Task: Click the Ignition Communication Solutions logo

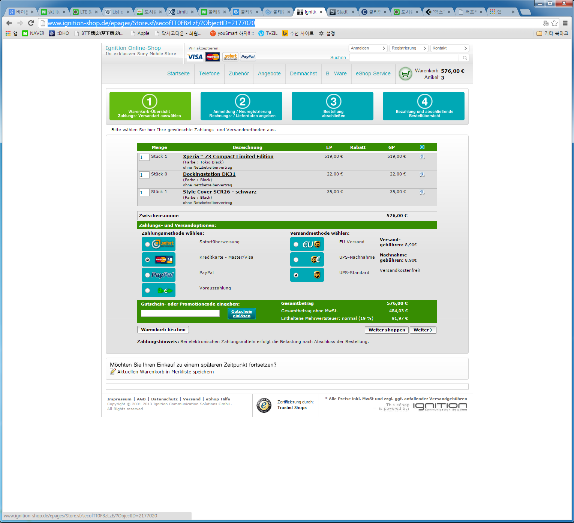Action: pyautogui.click(x=440, y=407)
